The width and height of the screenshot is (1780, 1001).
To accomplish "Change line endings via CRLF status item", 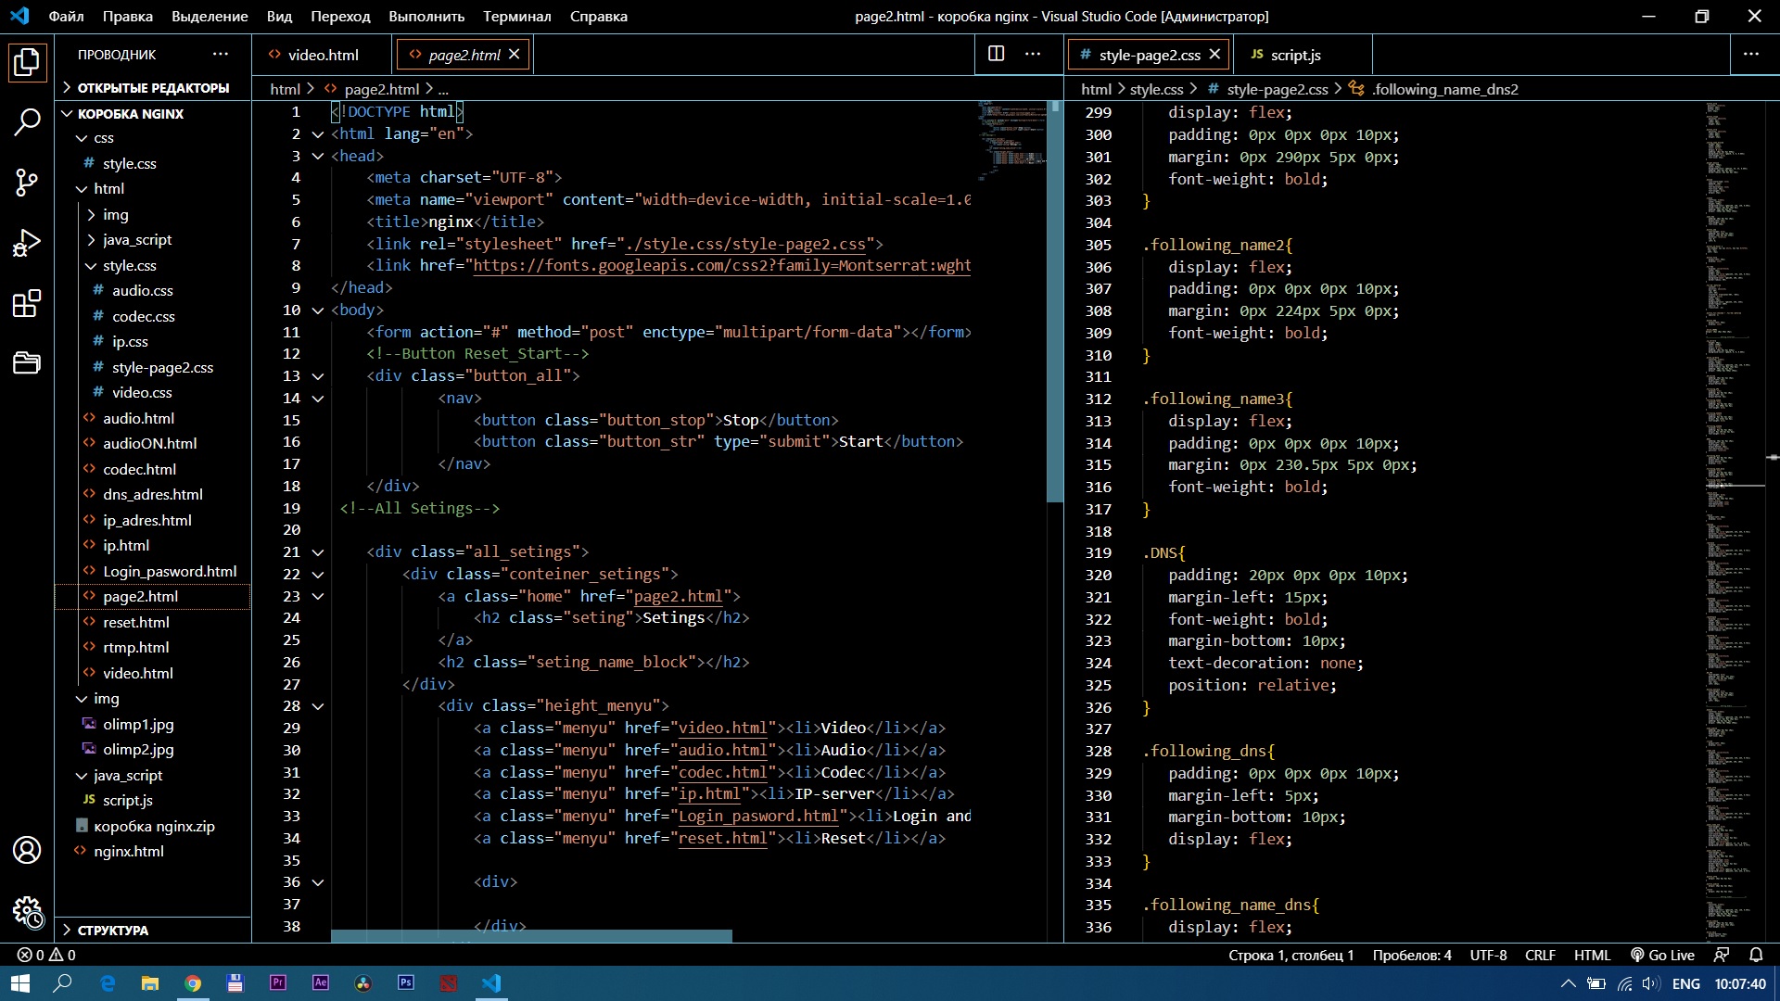I will [1540, 955].
